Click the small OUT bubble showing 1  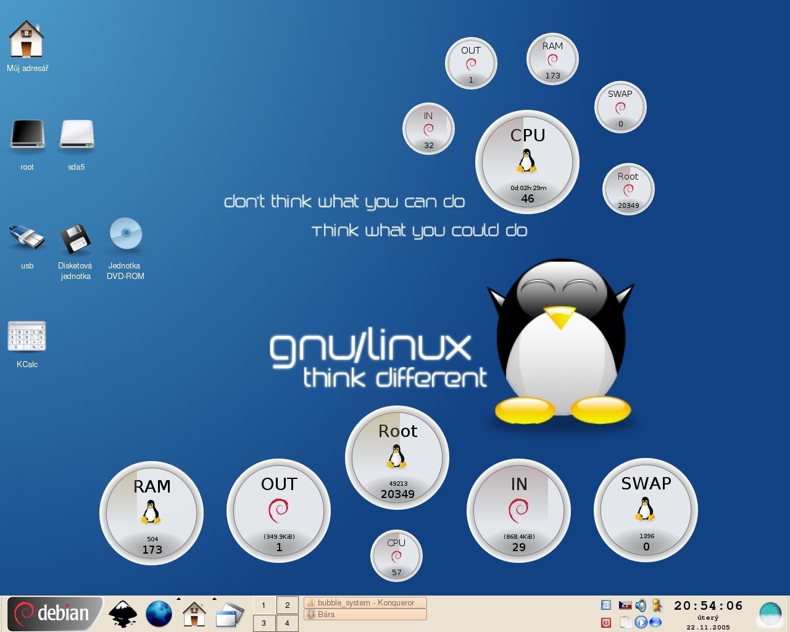(471, 63)
